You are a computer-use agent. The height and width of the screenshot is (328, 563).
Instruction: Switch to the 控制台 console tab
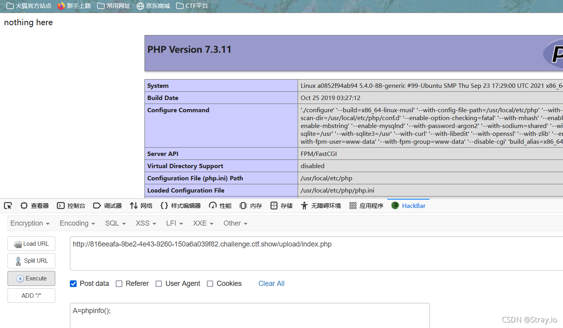tap(71, 206)
